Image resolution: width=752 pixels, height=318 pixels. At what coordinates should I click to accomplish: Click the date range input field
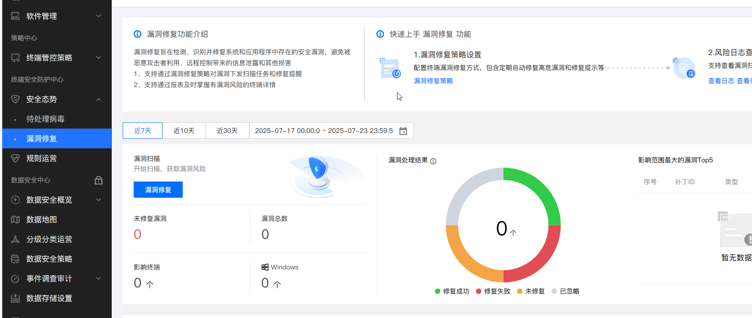pyautogui.click(x=331, y=131)
